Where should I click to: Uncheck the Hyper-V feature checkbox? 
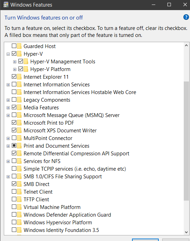[14, 54]
